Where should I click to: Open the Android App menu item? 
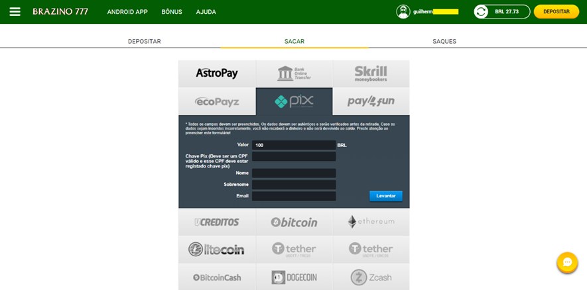pos(127,12)
